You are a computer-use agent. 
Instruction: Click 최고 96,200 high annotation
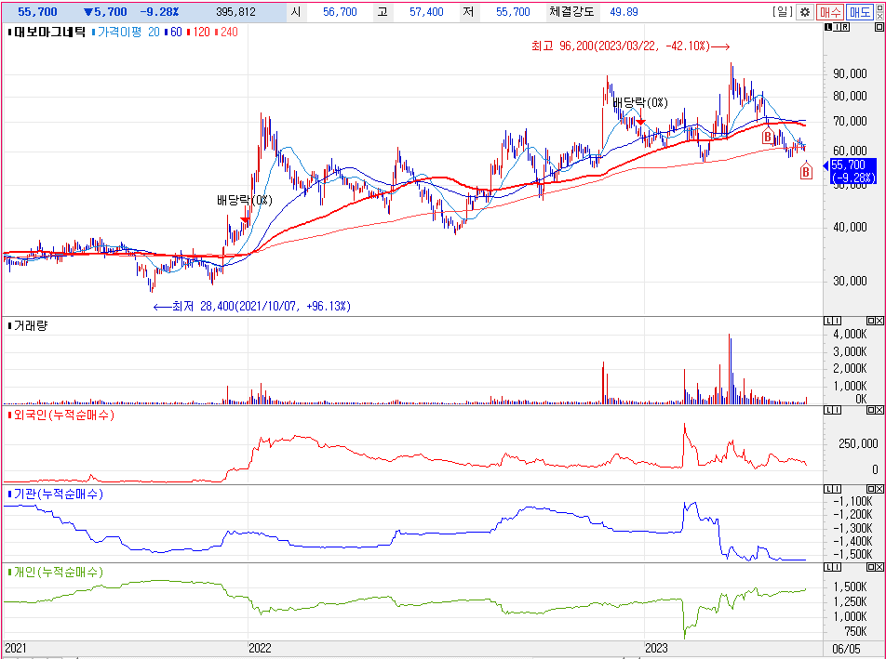point(631,46)
